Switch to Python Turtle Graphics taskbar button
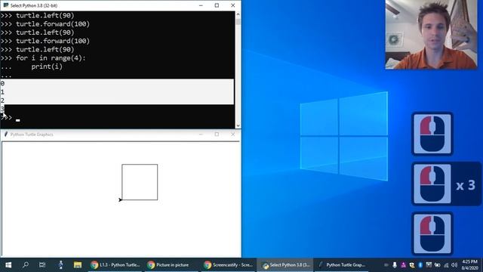The width and height of the screenshot is (483, 272). [342, 265]
